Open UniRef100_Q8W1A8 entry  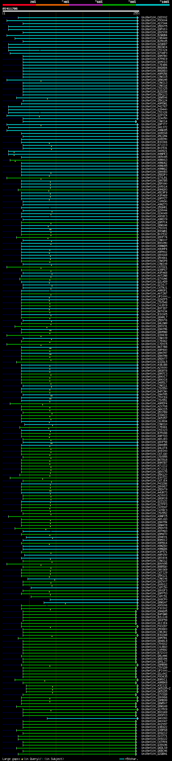click(154, 80)
